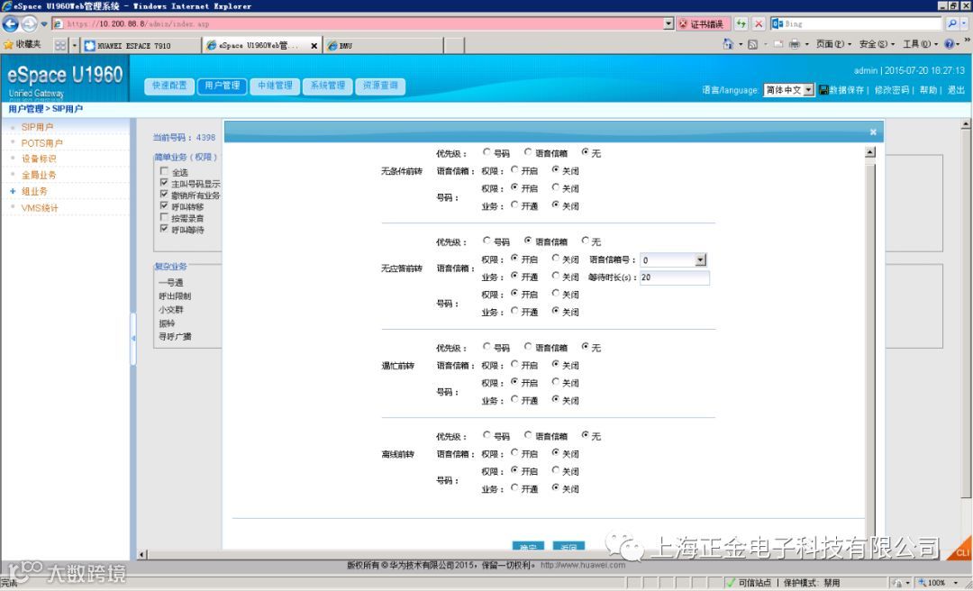Open the 快速配置 menu tab

(169, 86)
